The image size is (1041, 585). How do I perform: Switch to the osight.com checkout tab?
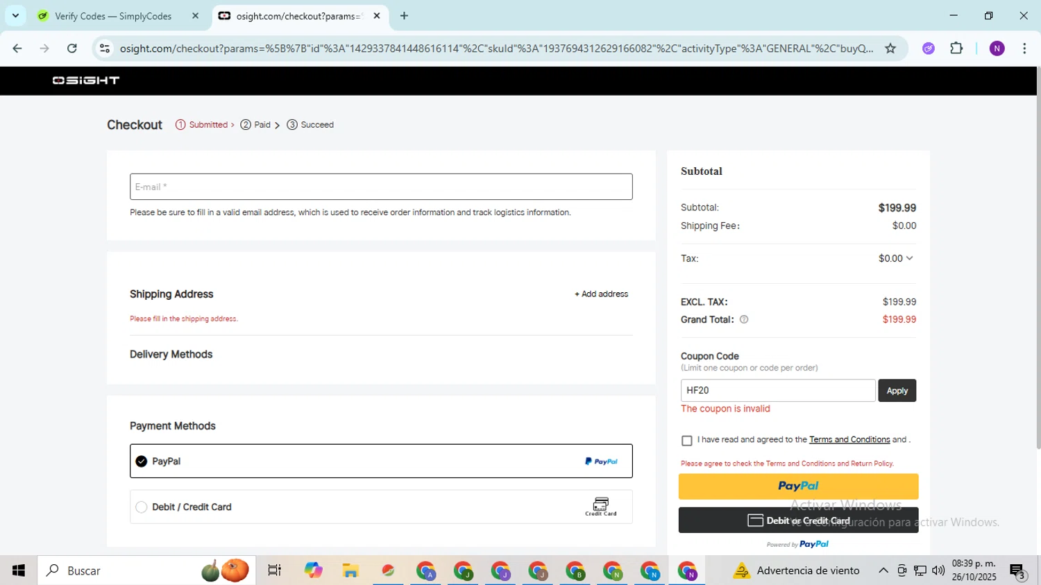point(298,16)
